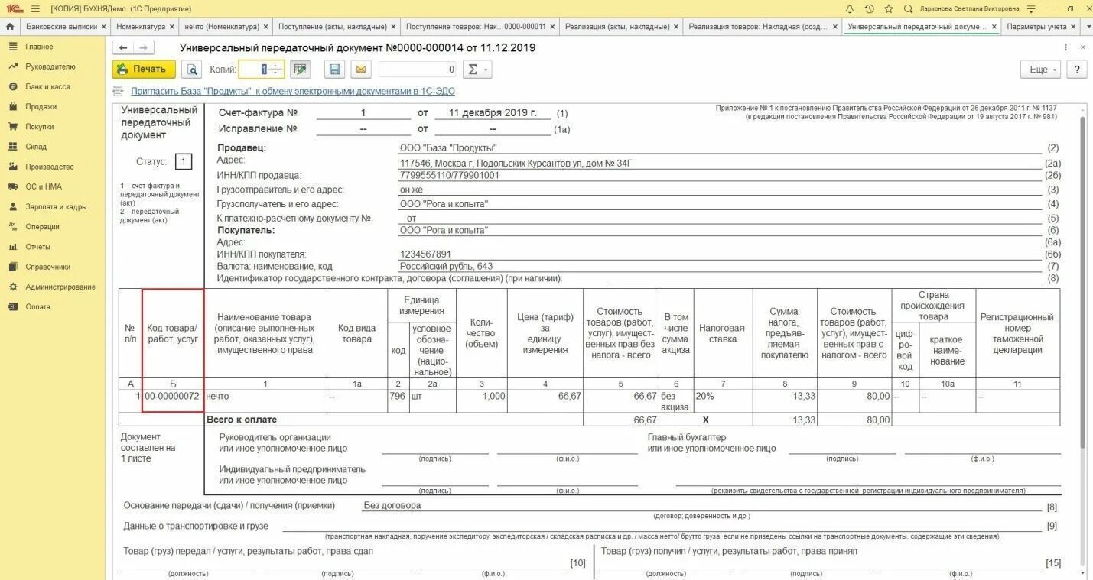The image size is (1093, 580).
Task: Select seller INN/KPP 7799555110/779901001
Action: tap(450, 176)
